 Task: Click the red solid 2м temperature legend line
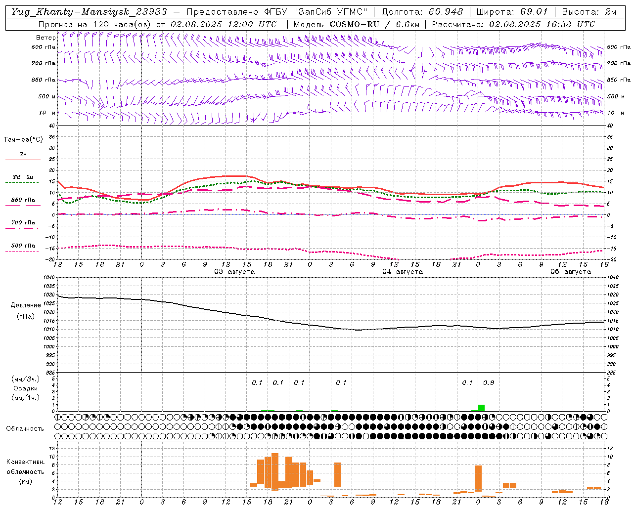pos(23,160)
